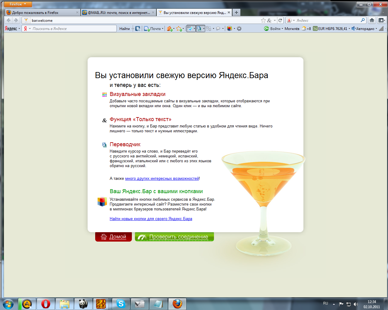Bookmark this page with the star icon
This screenshot has width=388, height=310.
click(263, 20)
